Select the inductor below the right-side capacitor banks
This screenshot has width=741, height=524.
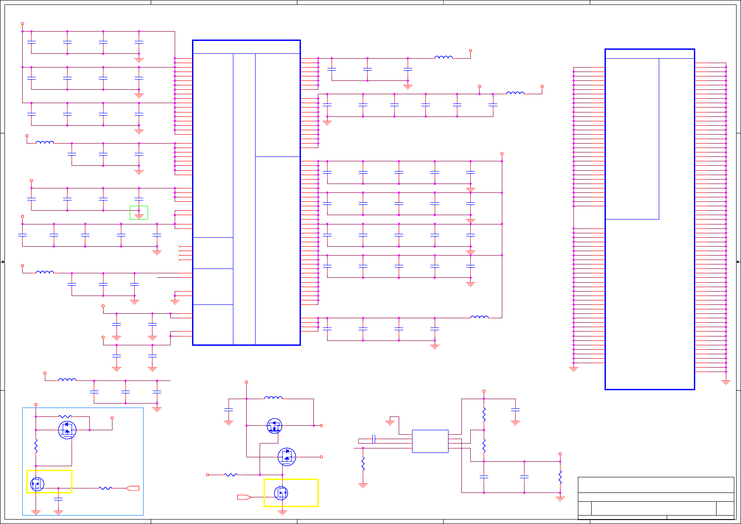479,317
